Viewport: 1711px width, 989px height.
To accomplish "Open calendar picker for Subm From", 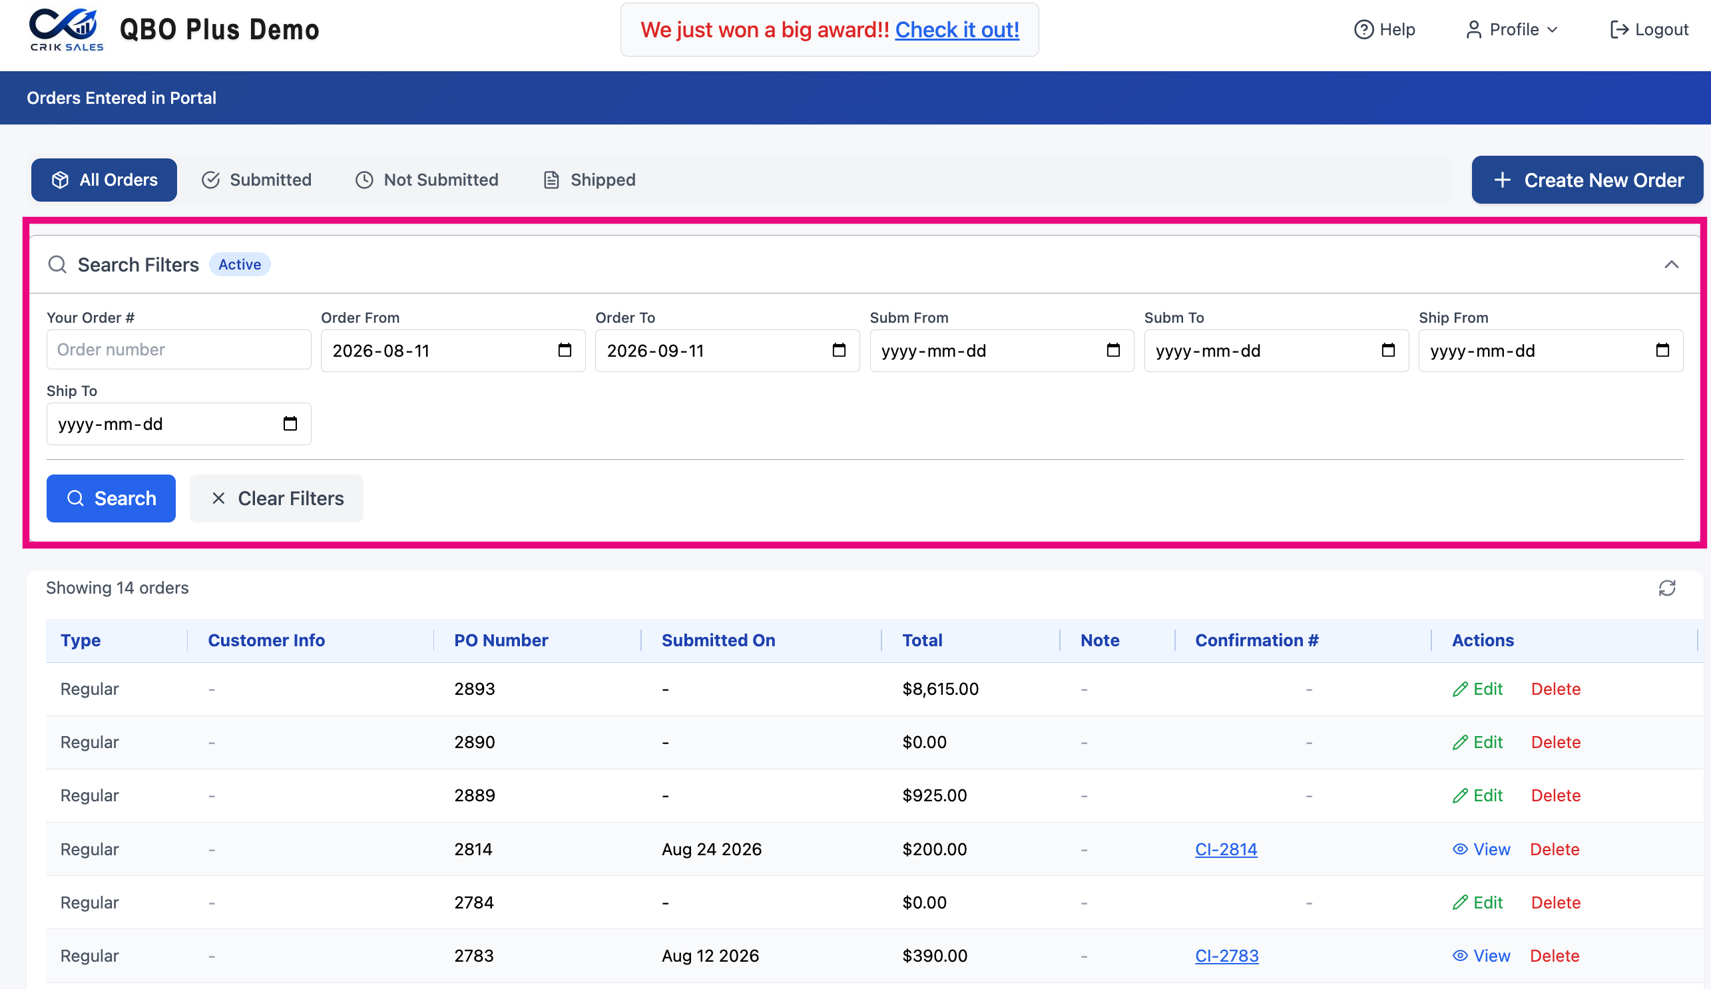I will [x=1113, y=350].
